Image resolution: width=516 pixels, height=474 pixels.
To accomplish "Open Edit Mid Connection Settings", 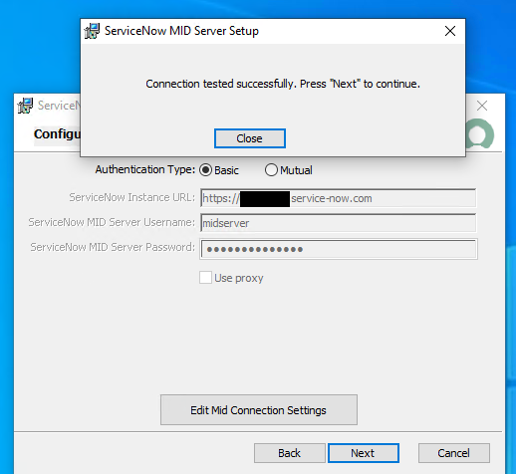I will click(259, 410).
